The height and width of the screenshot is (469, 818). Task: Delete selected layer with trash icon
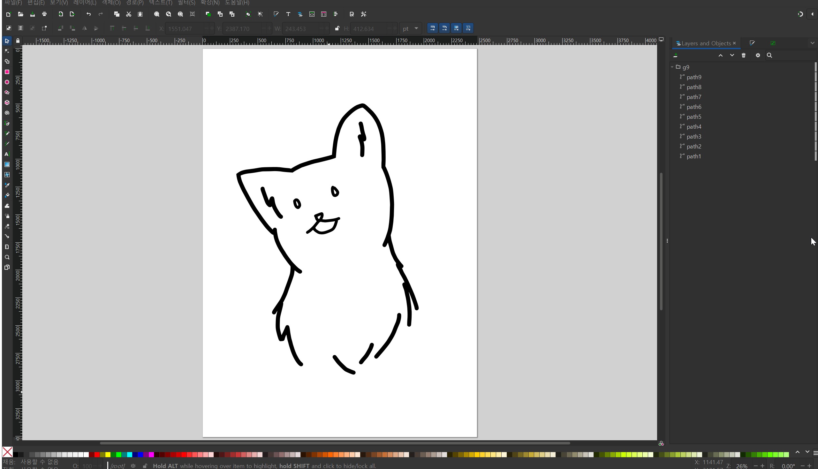tap(743, 56)
